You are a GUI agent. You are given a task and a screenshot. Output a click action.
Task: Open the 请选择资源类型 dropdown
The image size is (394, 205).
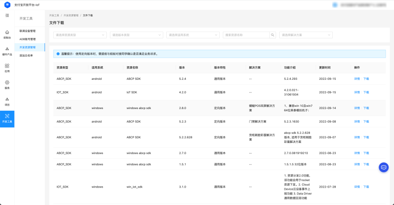(x=80, y=35)
